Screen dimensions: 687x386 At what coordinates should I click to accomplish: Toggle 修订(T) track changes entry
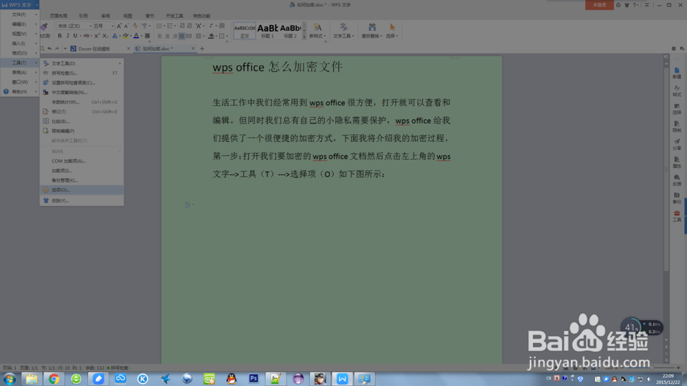(82, 112)
